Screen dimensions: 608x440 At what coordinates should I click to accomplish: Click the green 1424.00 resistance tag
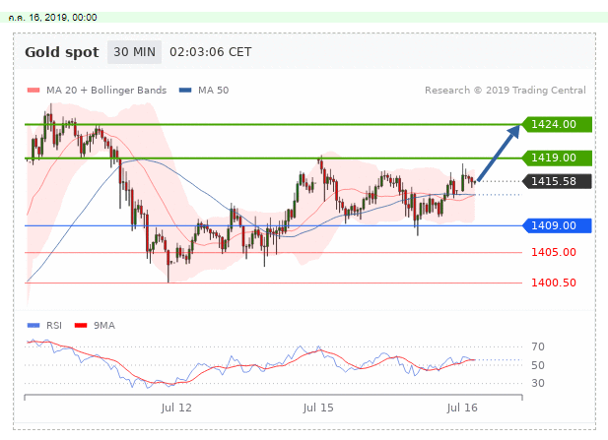click(557, 124)
